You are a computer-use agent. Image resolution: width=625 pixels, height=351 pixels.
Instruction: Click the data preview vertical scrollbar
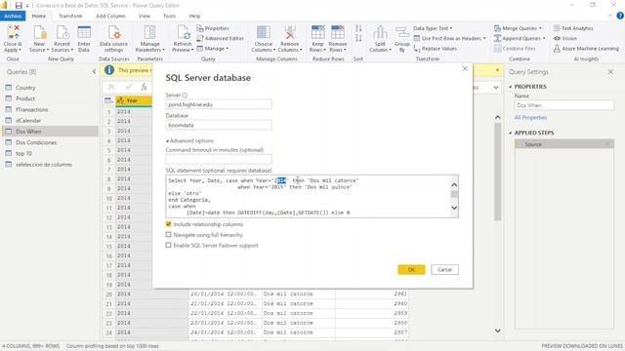(497, 172)
